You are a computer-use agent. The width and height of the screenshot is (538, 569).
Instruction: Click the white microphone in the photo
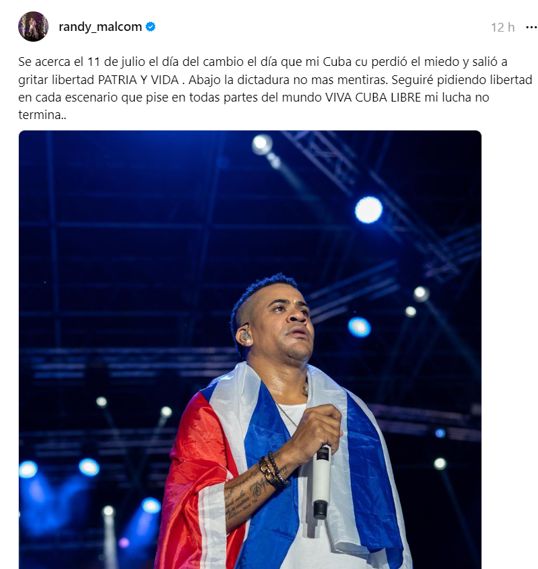[x=321, y=482]
